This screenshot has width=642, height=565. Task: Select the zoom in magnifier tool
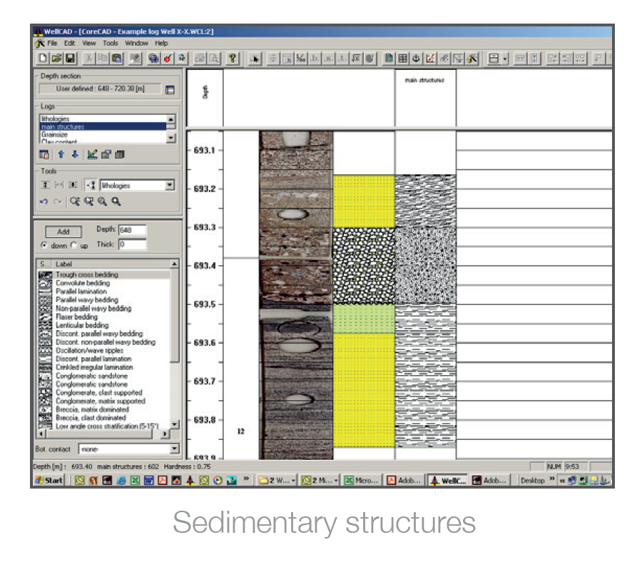coord(103,200)
